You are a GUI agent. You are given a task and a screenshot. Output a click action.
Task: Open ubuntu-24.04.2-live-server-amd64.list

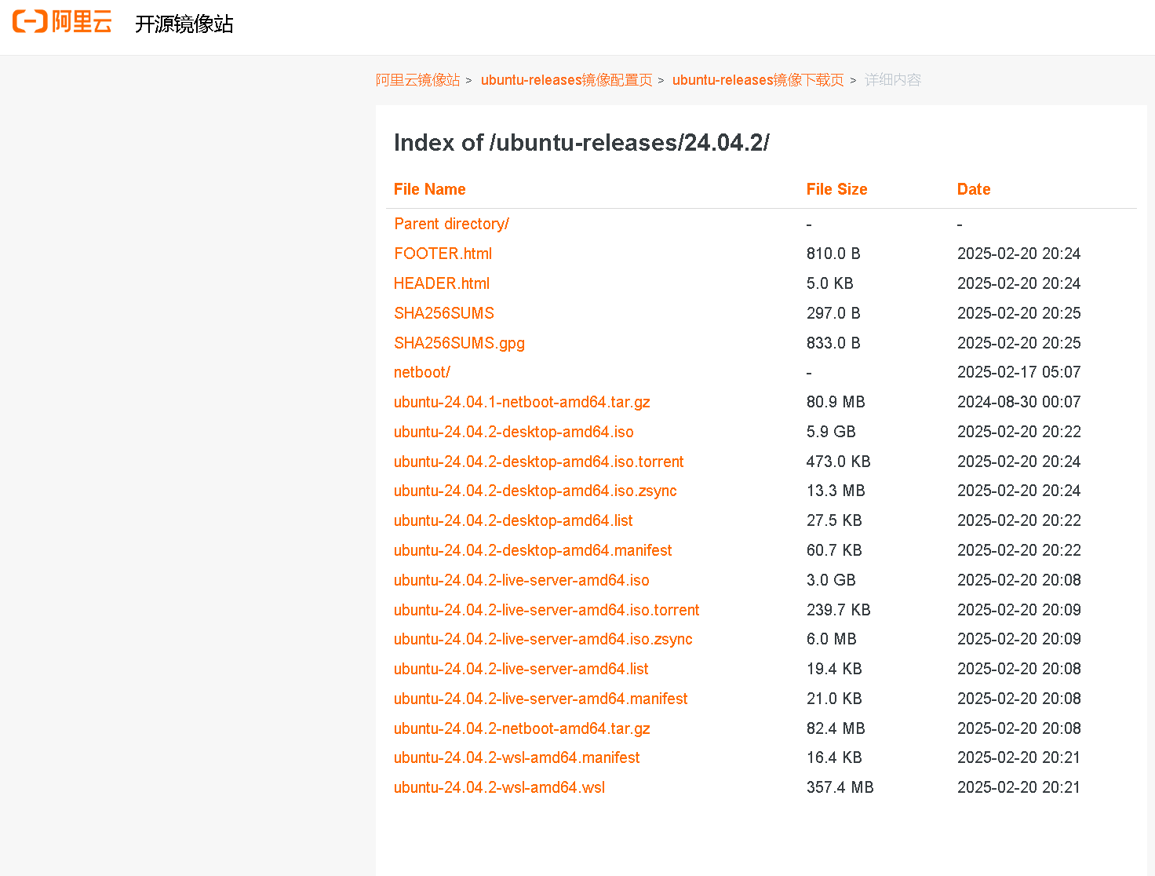tap(521, 669)
